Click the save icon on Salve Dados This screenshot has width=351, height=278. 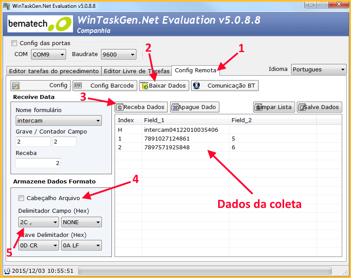coord(302,107)
